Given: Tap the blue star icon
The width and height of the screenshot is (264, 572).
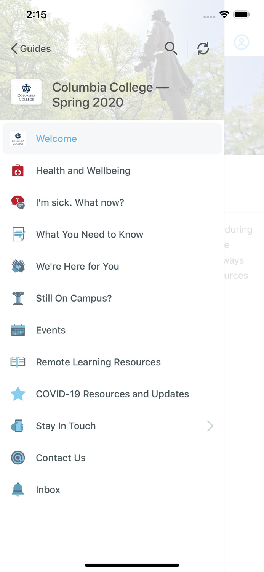Looking at the screenshot, I should (x=18, y=394).
